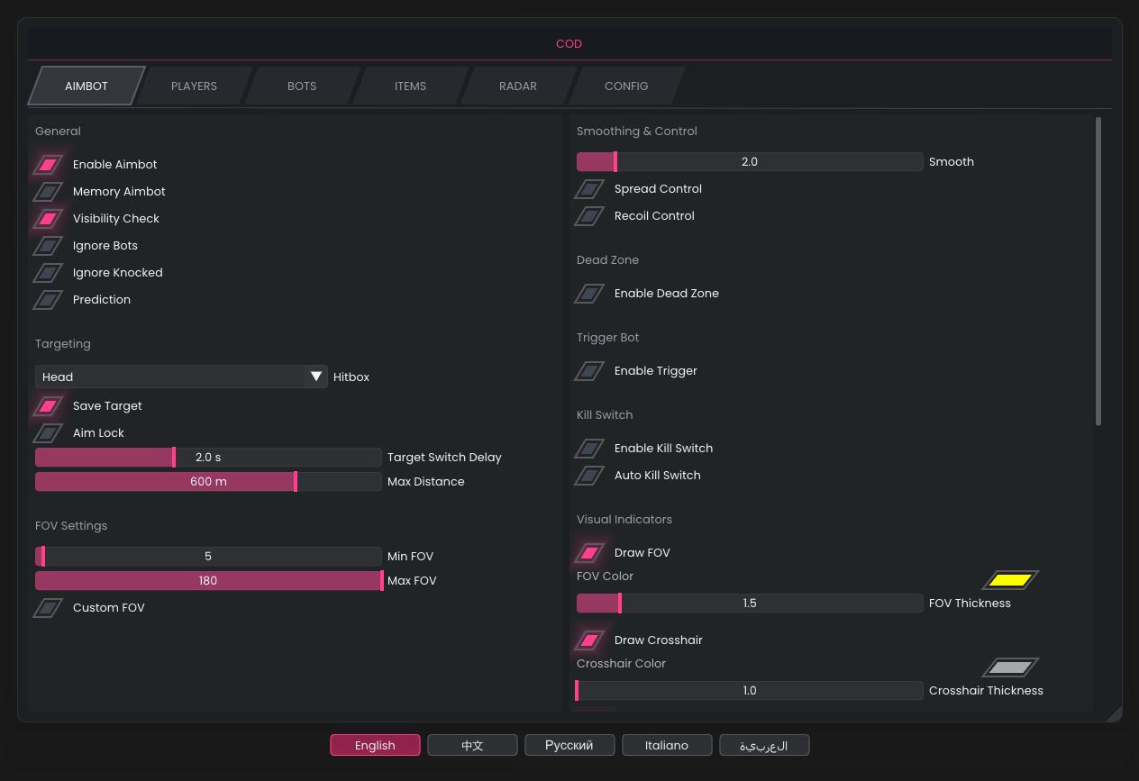
Task: Click the right panel vertical scrollbar
Action: [1098, 270]
